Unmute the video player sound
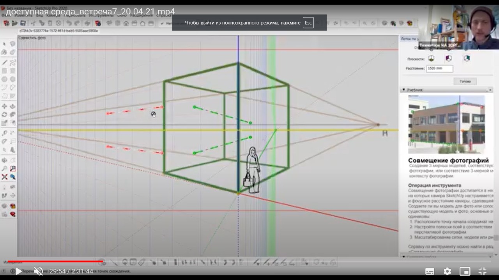The image size is (499, 280). 38,271
